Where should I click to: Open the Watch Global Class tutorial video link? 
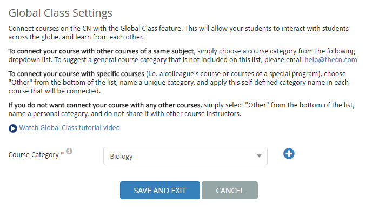pos(69,128)
